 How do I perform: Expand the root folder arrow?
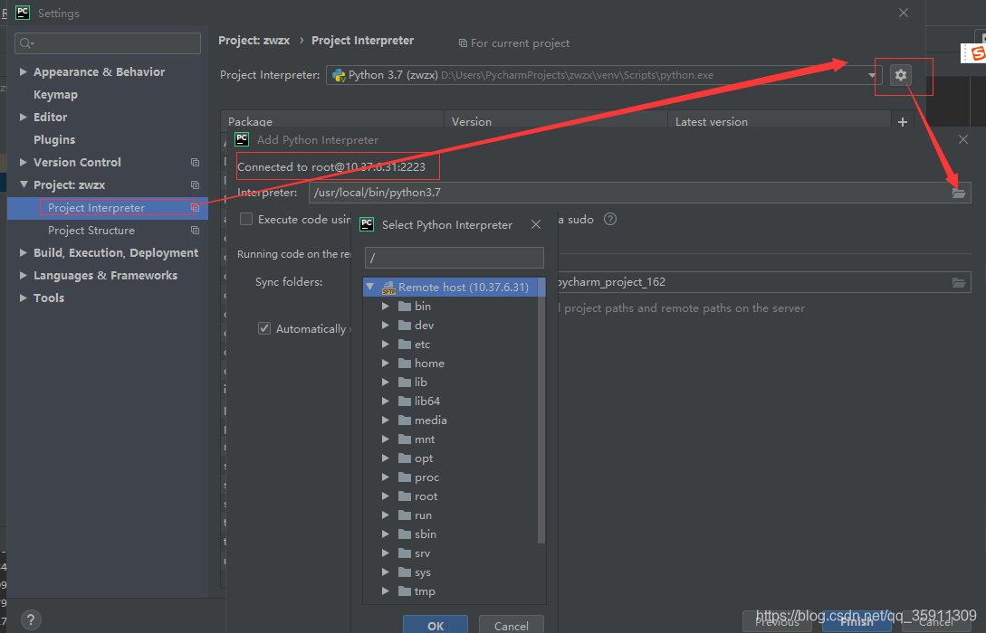tap(386, 496)
